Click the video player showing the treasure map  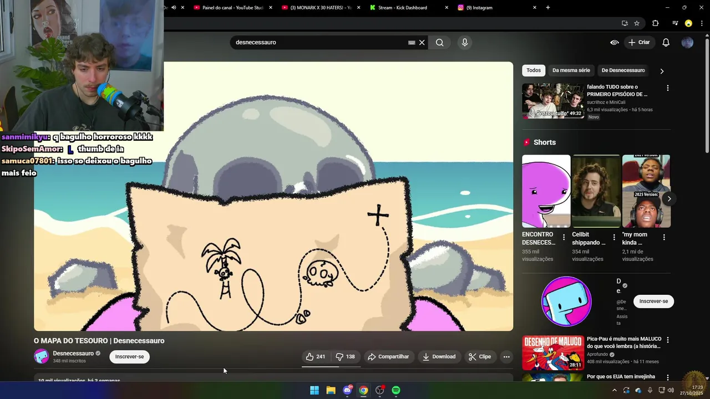click(273, 196)
